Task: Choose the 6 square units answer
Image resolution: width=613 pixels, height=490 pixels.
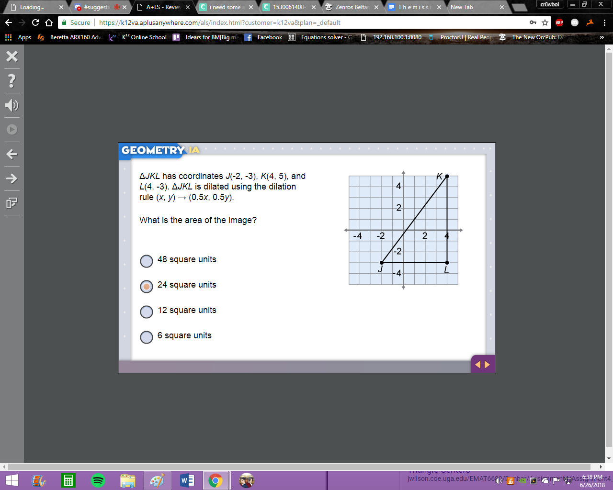Action: point(147,337)
